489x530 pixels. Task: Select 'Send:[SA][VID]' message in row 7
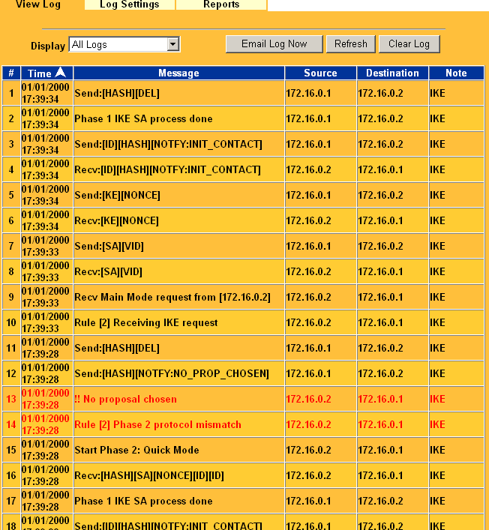point(109,246)
